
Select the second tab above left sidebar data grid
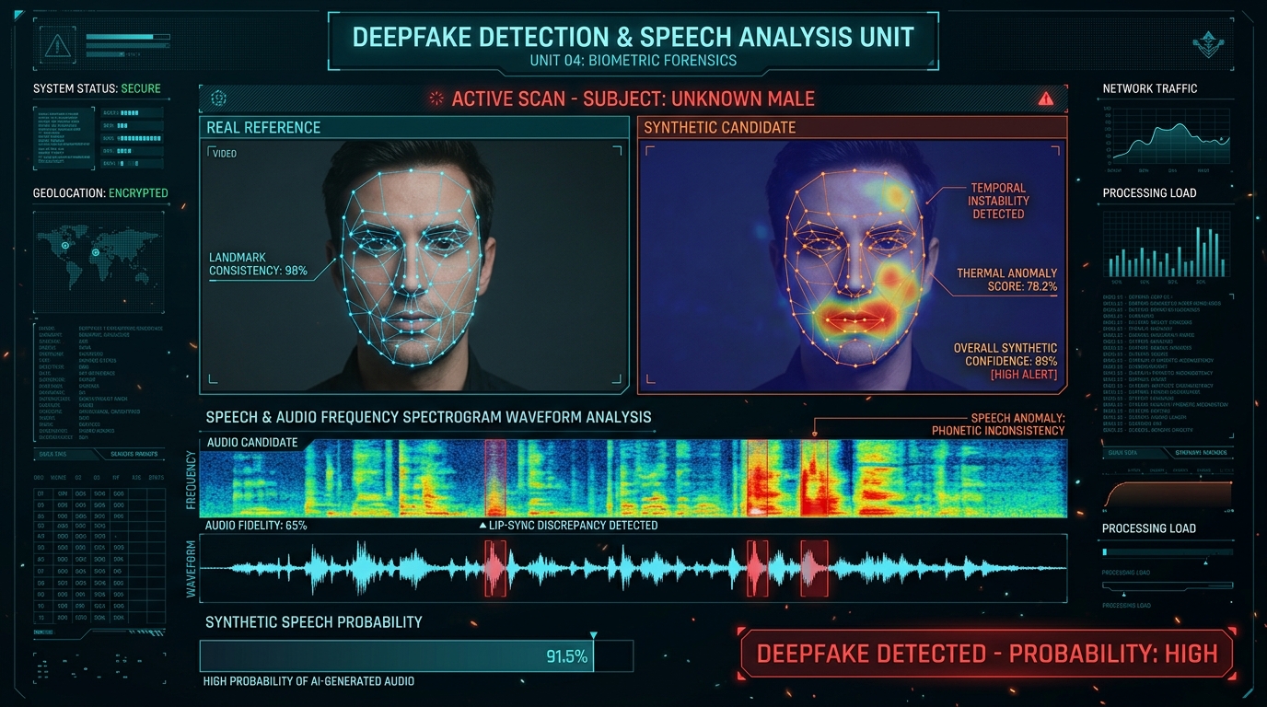131,454
